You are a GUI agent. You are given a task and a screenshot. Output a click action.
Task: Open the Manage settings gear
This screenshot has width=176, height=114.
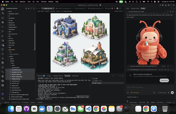coord(3,98)
